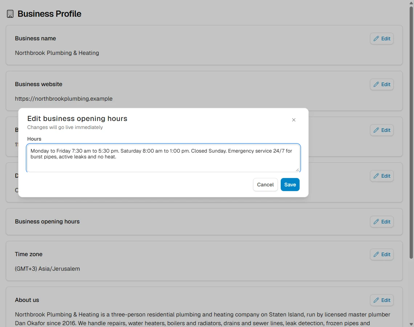
Task: Click the 'Changes will go live immediately' note
Action: 65,127
